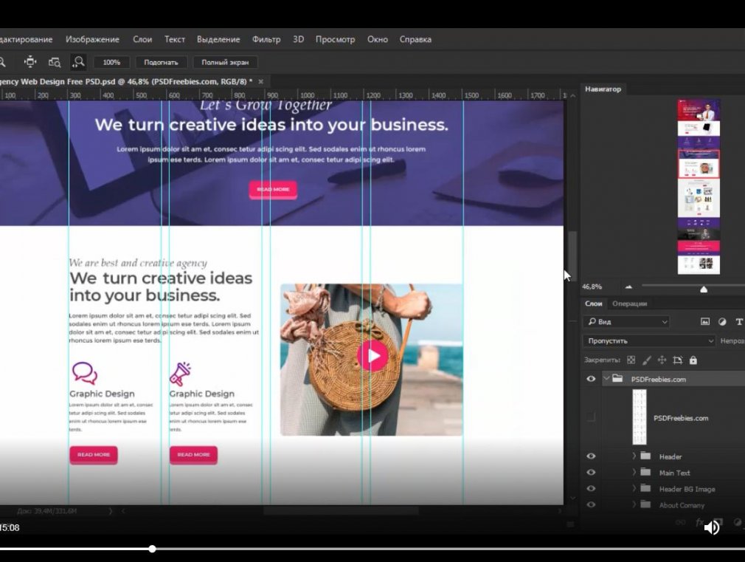Click the folder icon of the PSDFreebies.com group
745x562 pixels.
[x=617, y=379]
